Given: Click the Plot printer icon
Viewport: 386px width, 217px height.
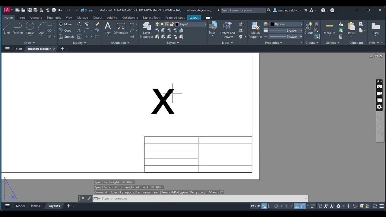Looking at the screenshot, I should pyautogui.click(x=54, y=10).
